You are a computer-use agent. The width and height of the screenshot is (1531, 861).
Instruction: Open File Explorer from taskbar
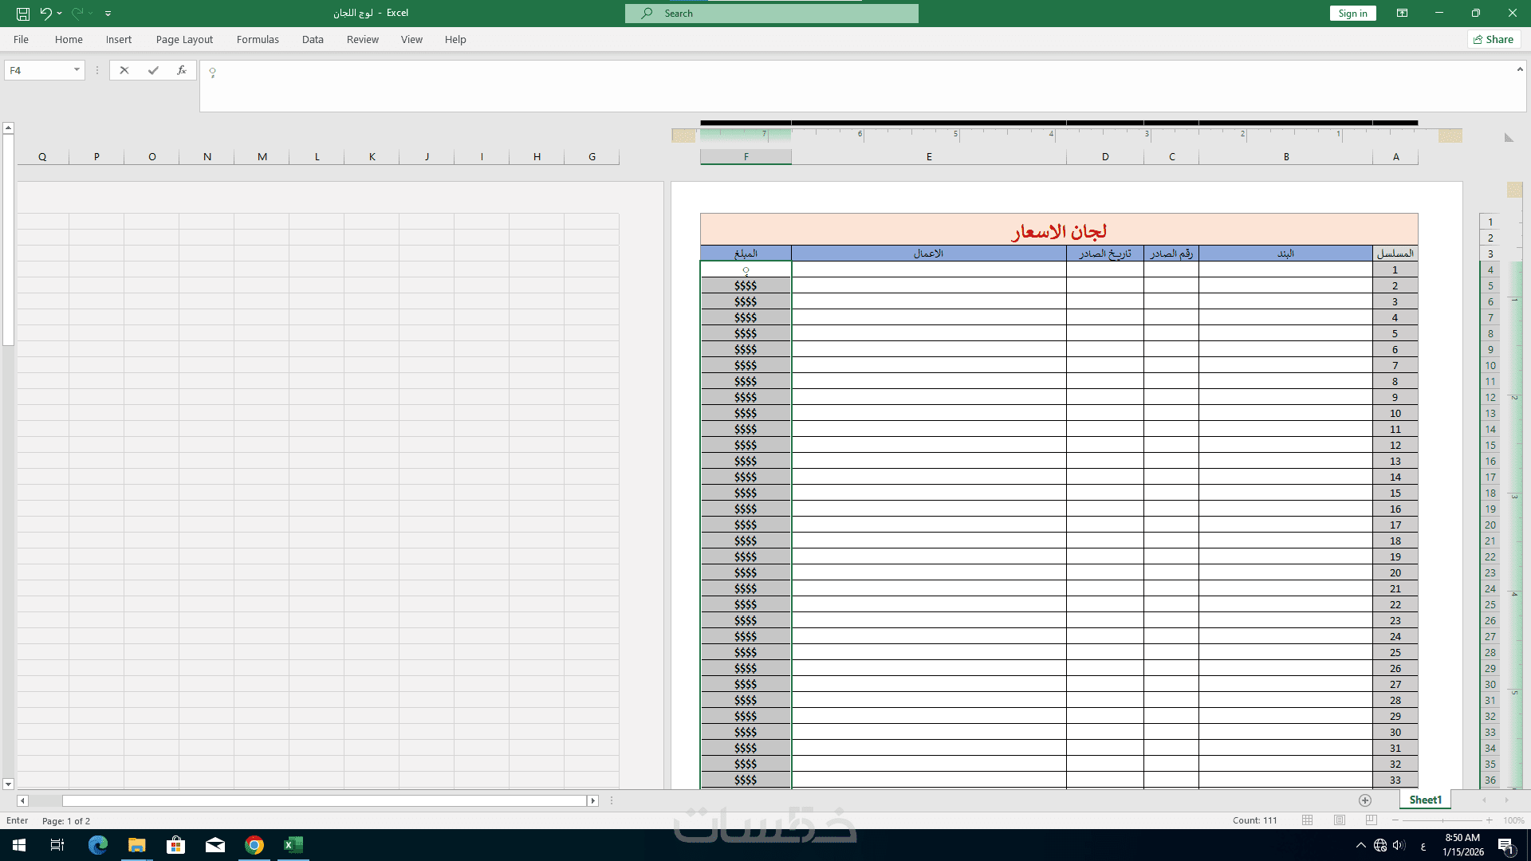tap(137, 845)
